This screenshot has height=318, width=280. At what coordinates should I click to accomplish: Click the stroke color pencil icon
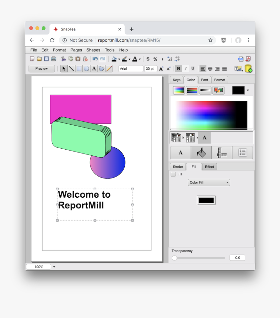(124, 59)
